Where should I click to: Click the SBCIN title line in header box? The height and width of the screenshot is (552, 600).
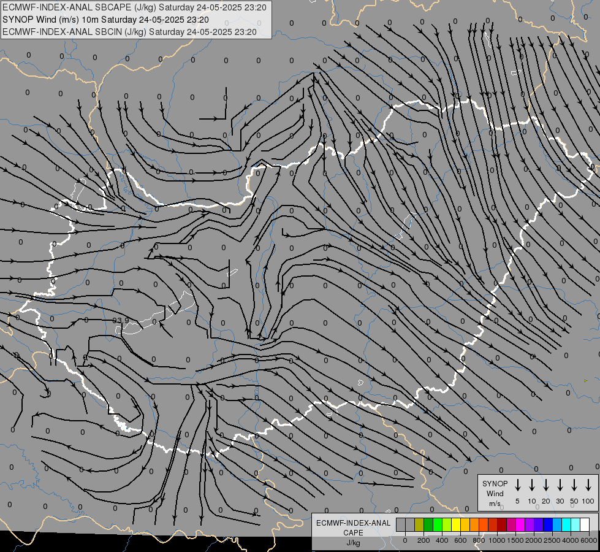point(129,32)
